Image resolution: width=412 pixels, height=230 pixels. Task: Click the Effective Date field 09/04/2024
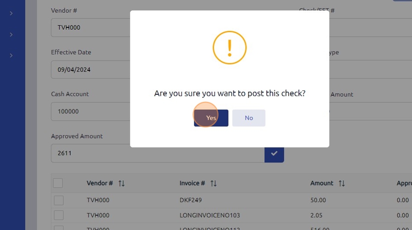pyautogui.click(x=90, y=69)
